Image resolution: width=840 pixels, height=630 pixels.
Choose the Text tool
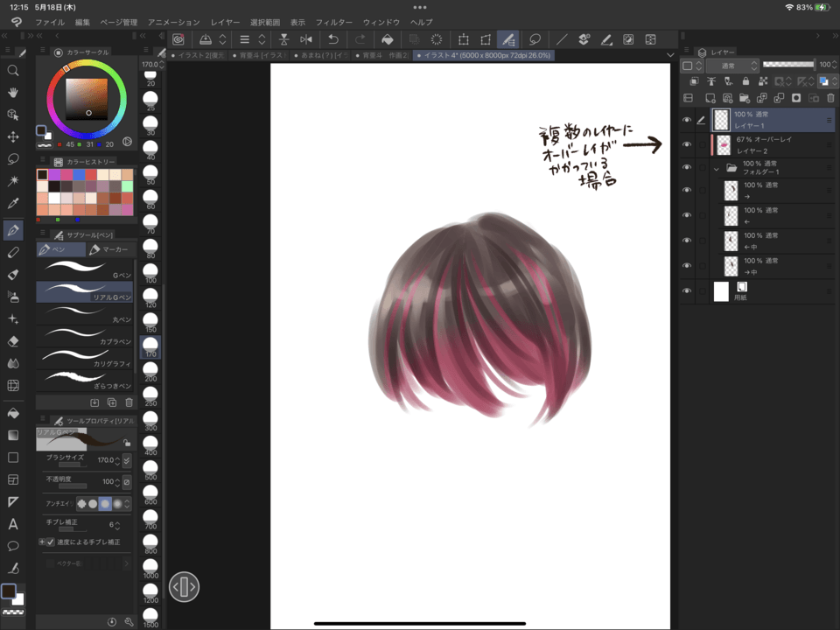point(13,524)
